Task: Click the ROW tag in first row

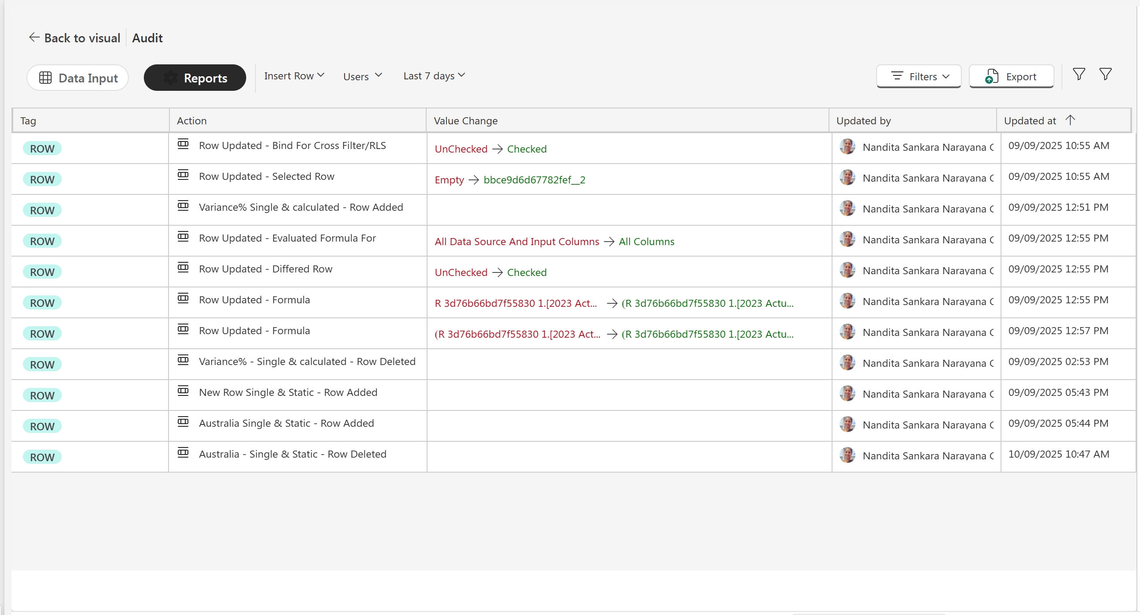Action: (42, 149)
